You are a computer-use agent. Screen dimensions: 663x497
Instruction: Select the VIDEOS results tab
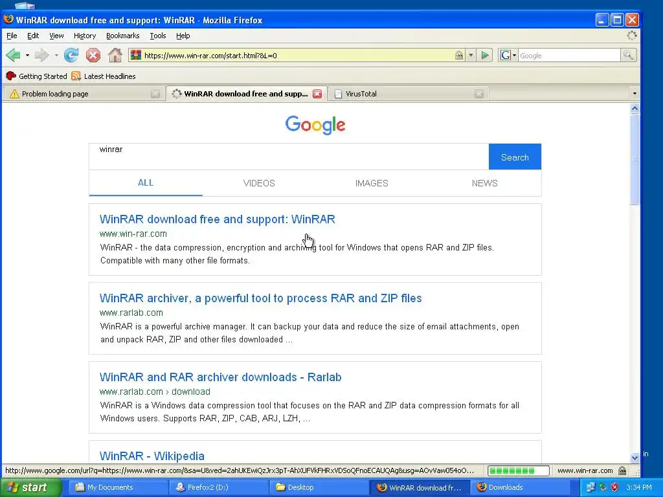(x=259, y=183)
